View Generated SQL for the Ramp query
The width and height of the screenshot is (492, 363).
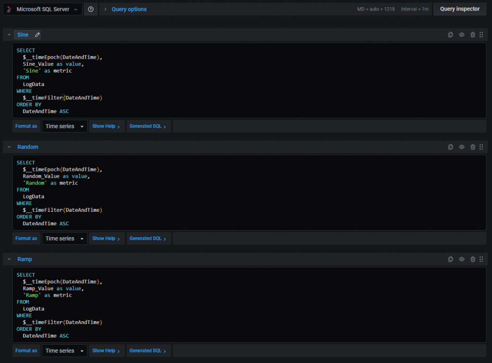[148, 351]
